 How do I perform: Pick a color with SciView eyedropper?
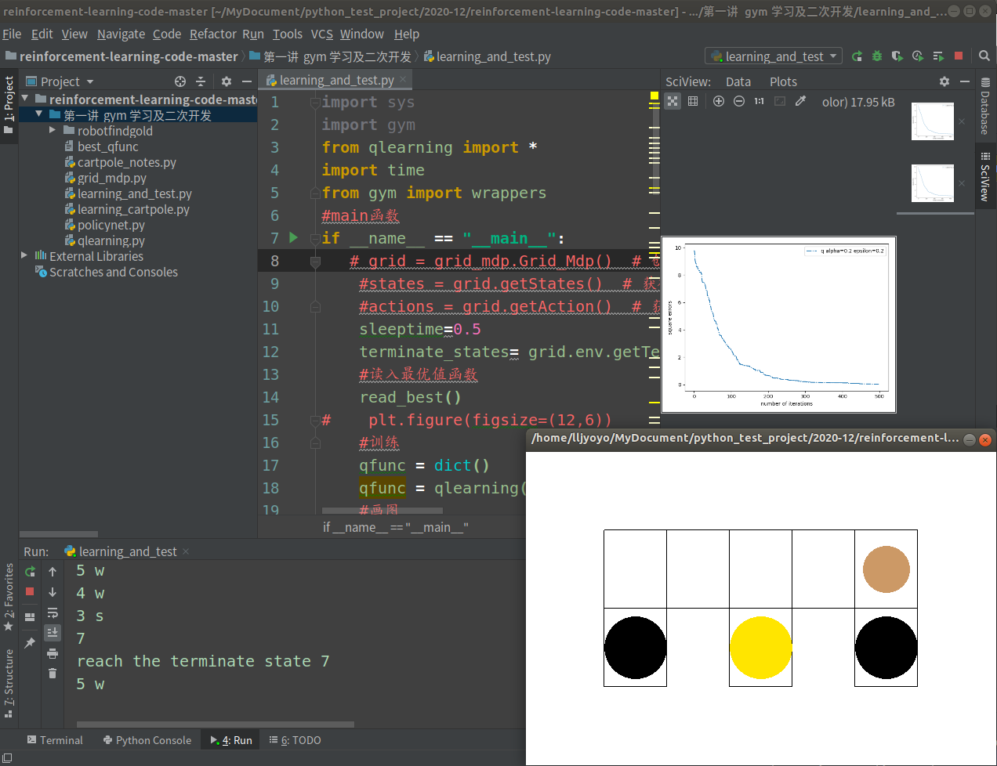(800, 101)
